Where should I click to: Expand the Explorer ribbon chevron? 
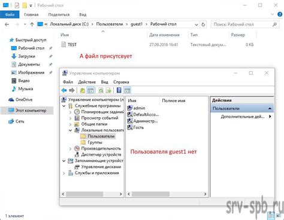tap(272, 14)
